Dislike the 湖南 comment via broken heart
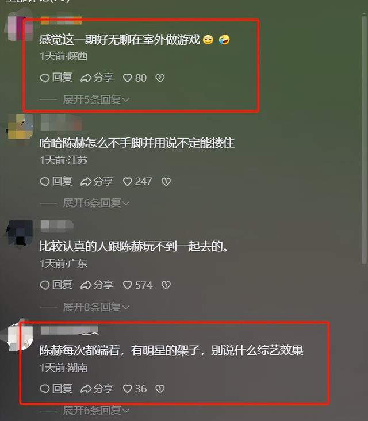Image resolution: width=368 pixels, height=421 pixels. [x=160, y=389]
